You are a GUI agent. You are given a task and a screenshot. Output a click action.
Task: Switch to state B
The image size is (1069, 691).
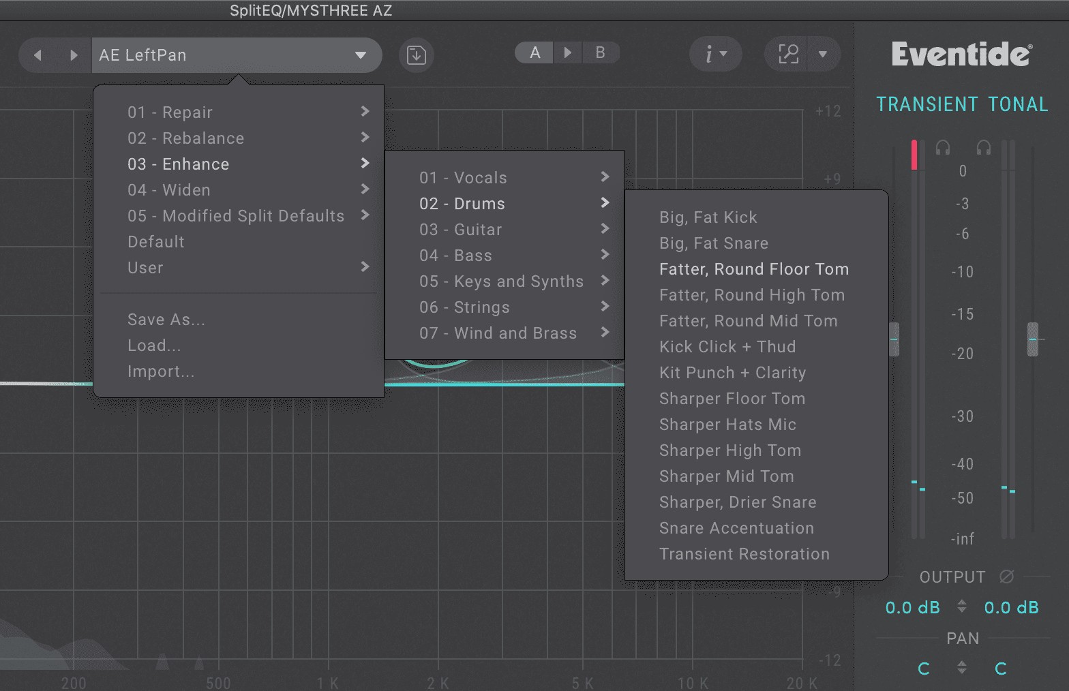coord(601,52)
